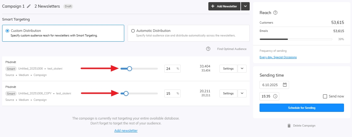352x137 pixels.
Task: Expand the dropdown arrow beside Add Newsletter
Action: [x=245, y=6]
